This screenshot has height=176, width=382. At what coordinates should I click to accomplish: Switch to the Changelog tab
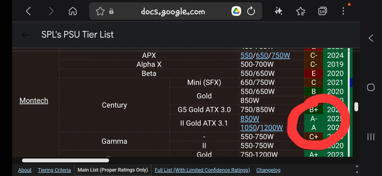268,170
